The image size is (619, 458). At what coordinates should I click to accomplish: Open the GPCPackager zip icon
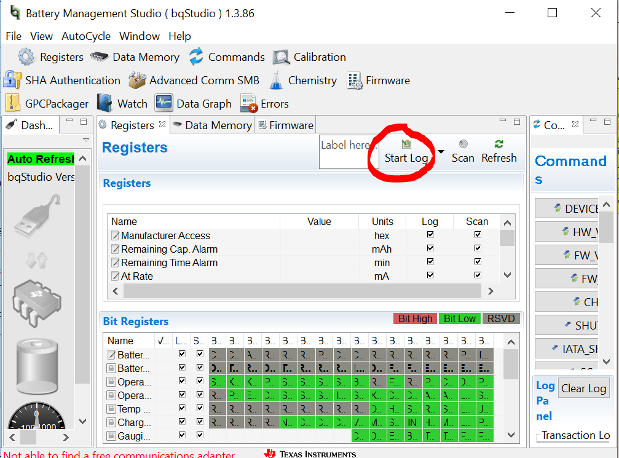click(x=12, y=103)
